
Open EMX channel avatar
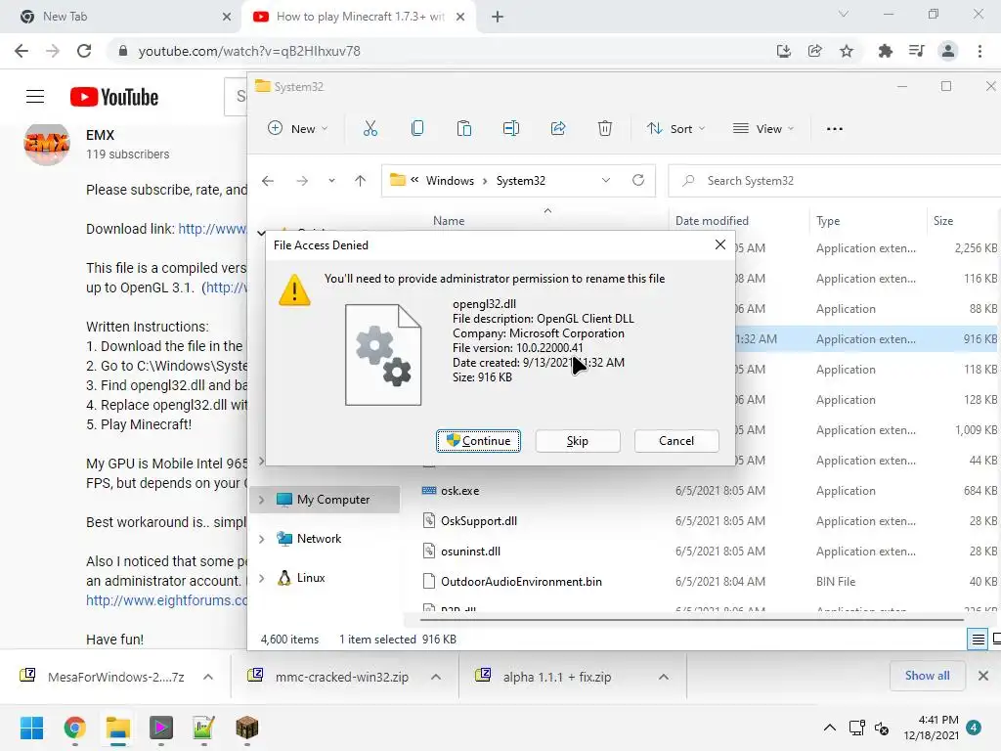(46, 145)
